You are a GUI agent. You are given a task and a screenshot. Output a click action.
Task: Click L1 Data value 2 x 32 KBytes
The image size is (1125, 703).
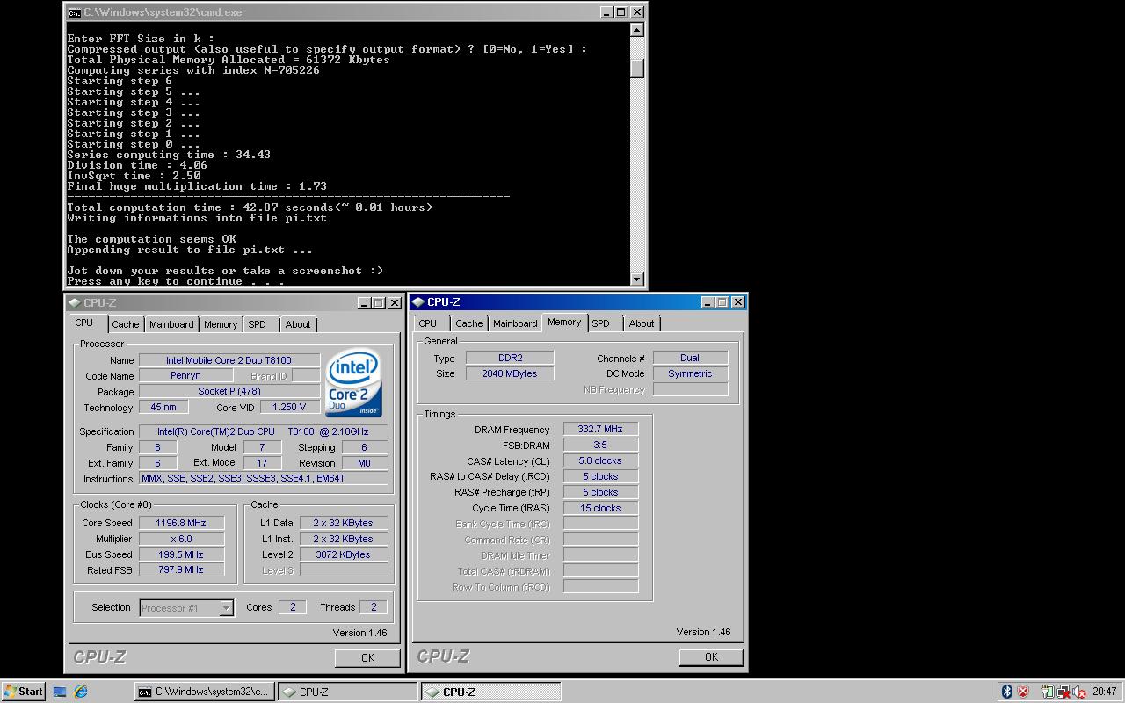click(344, 523)
